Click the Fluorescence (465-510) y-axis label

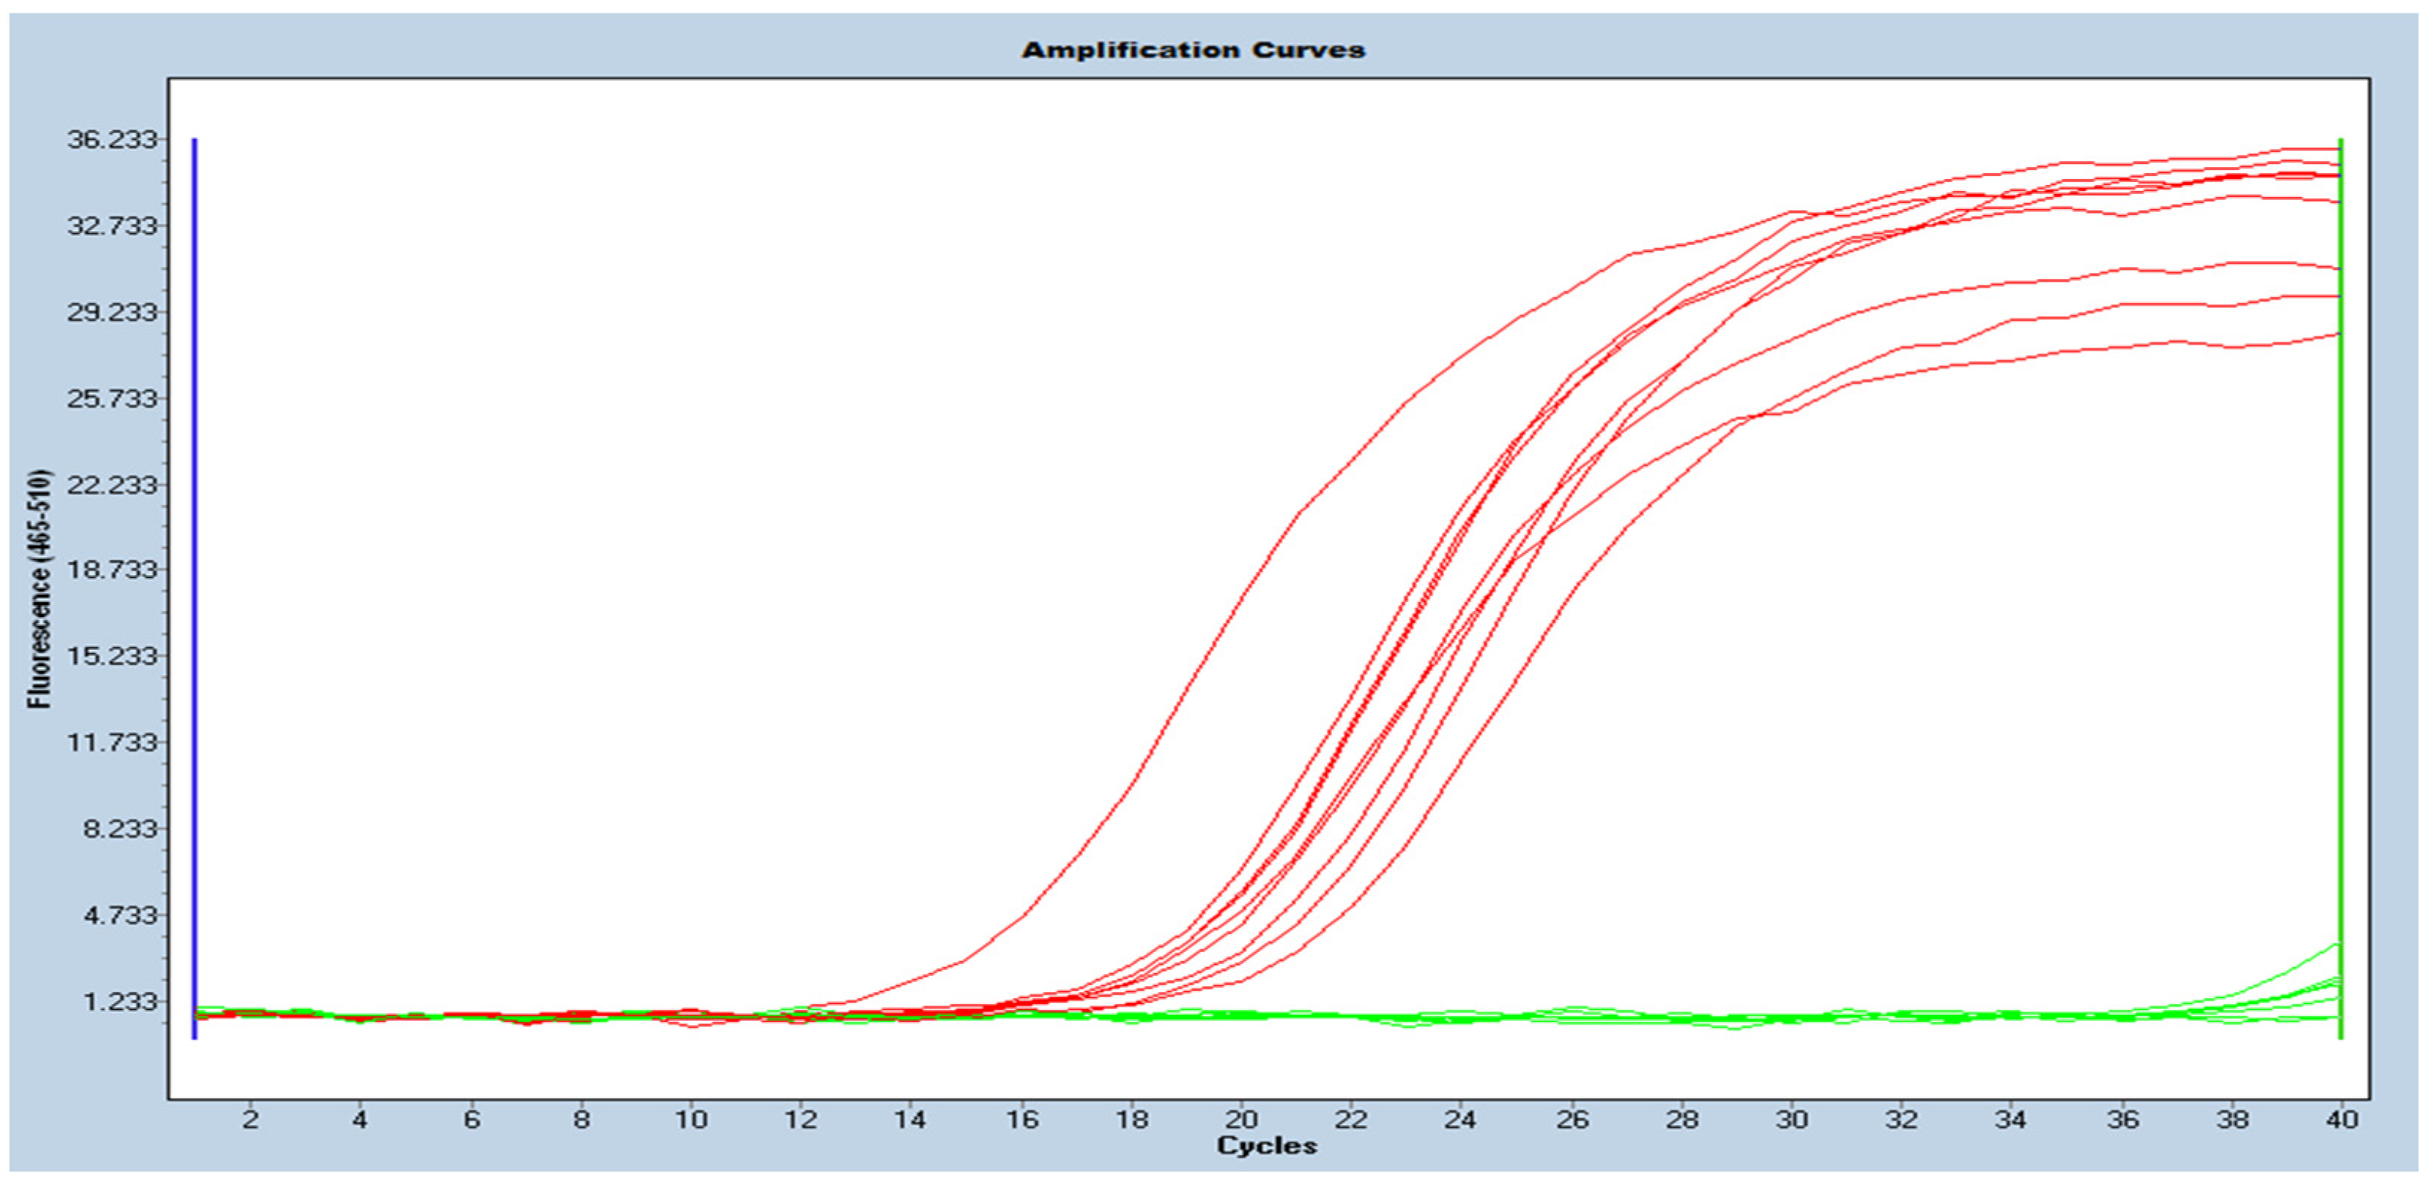[40, 589]
